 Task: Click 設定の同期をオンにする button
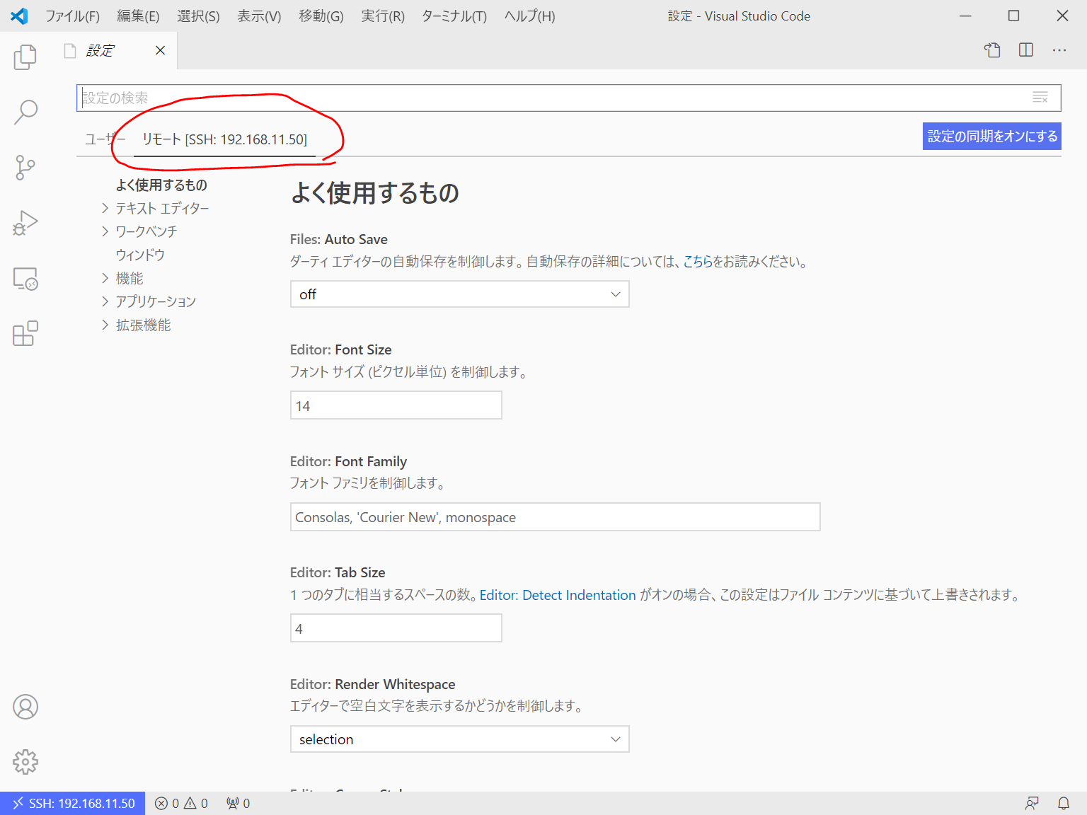tap(992, 137)
